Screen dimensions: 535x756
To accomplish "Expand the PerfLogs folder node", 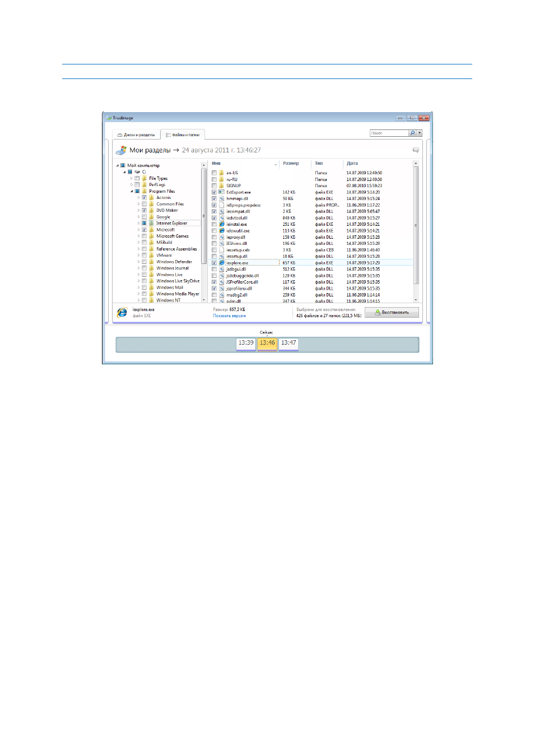I will click(x=132, y=185).
